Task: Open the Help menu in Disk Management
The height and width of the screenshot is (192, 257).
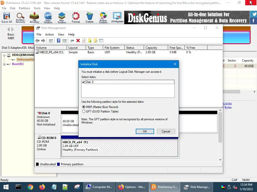Action: (x=71, y=34)
